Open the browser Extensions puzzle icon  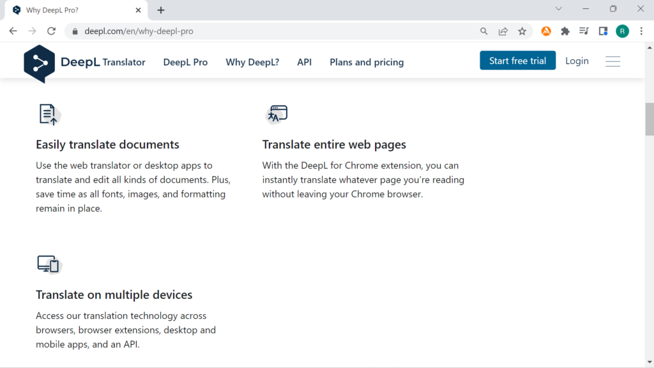[x=565, y=31]
